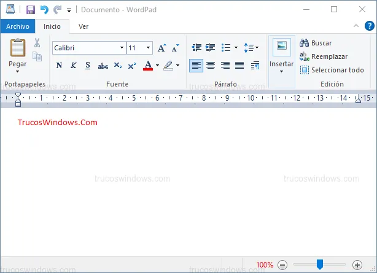Switch to the Ver tab
377x273 pixels.
click(x=84, y=26)
